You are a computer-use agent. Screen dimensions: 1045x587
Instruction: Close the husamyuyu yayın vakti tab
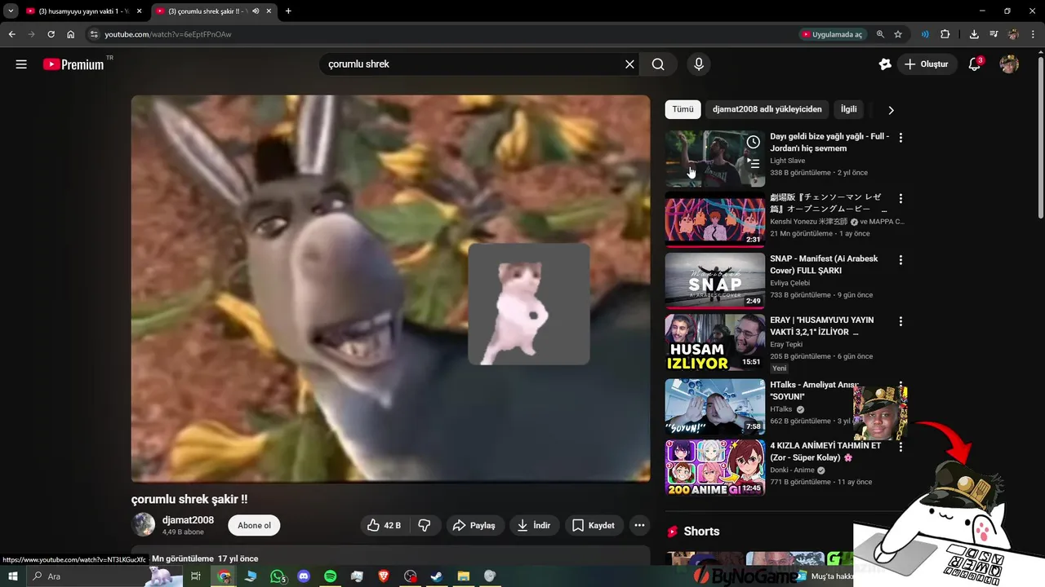click(140, 11)
